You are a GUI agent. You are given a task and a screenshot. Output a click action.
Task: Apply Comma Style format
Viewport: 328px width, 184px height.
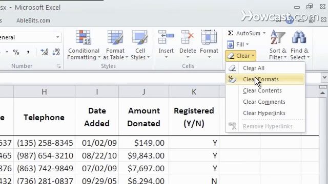(x=28, y=52)
